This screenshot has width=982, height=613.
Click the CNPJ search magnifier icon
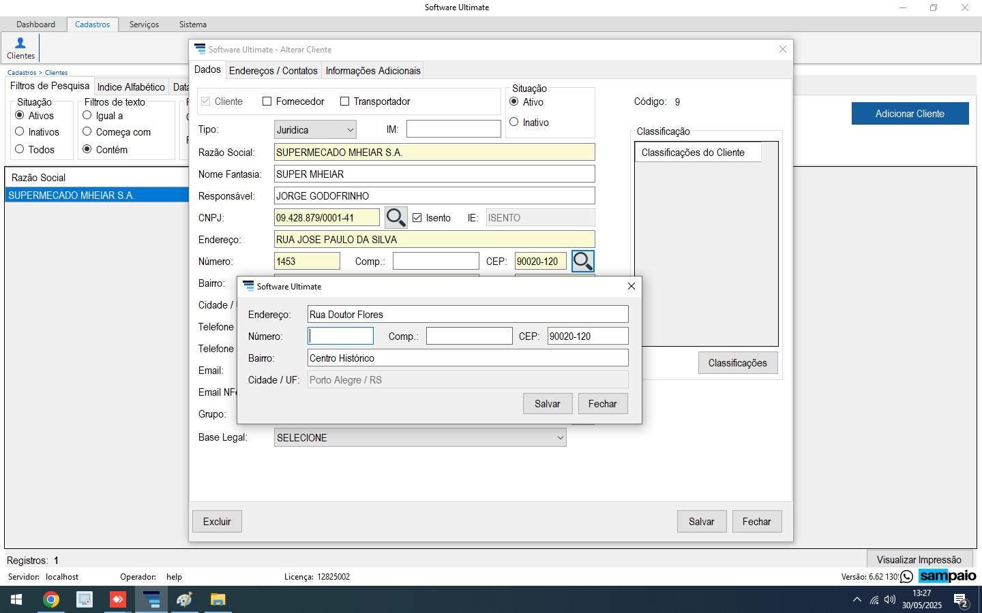point(396,217)
